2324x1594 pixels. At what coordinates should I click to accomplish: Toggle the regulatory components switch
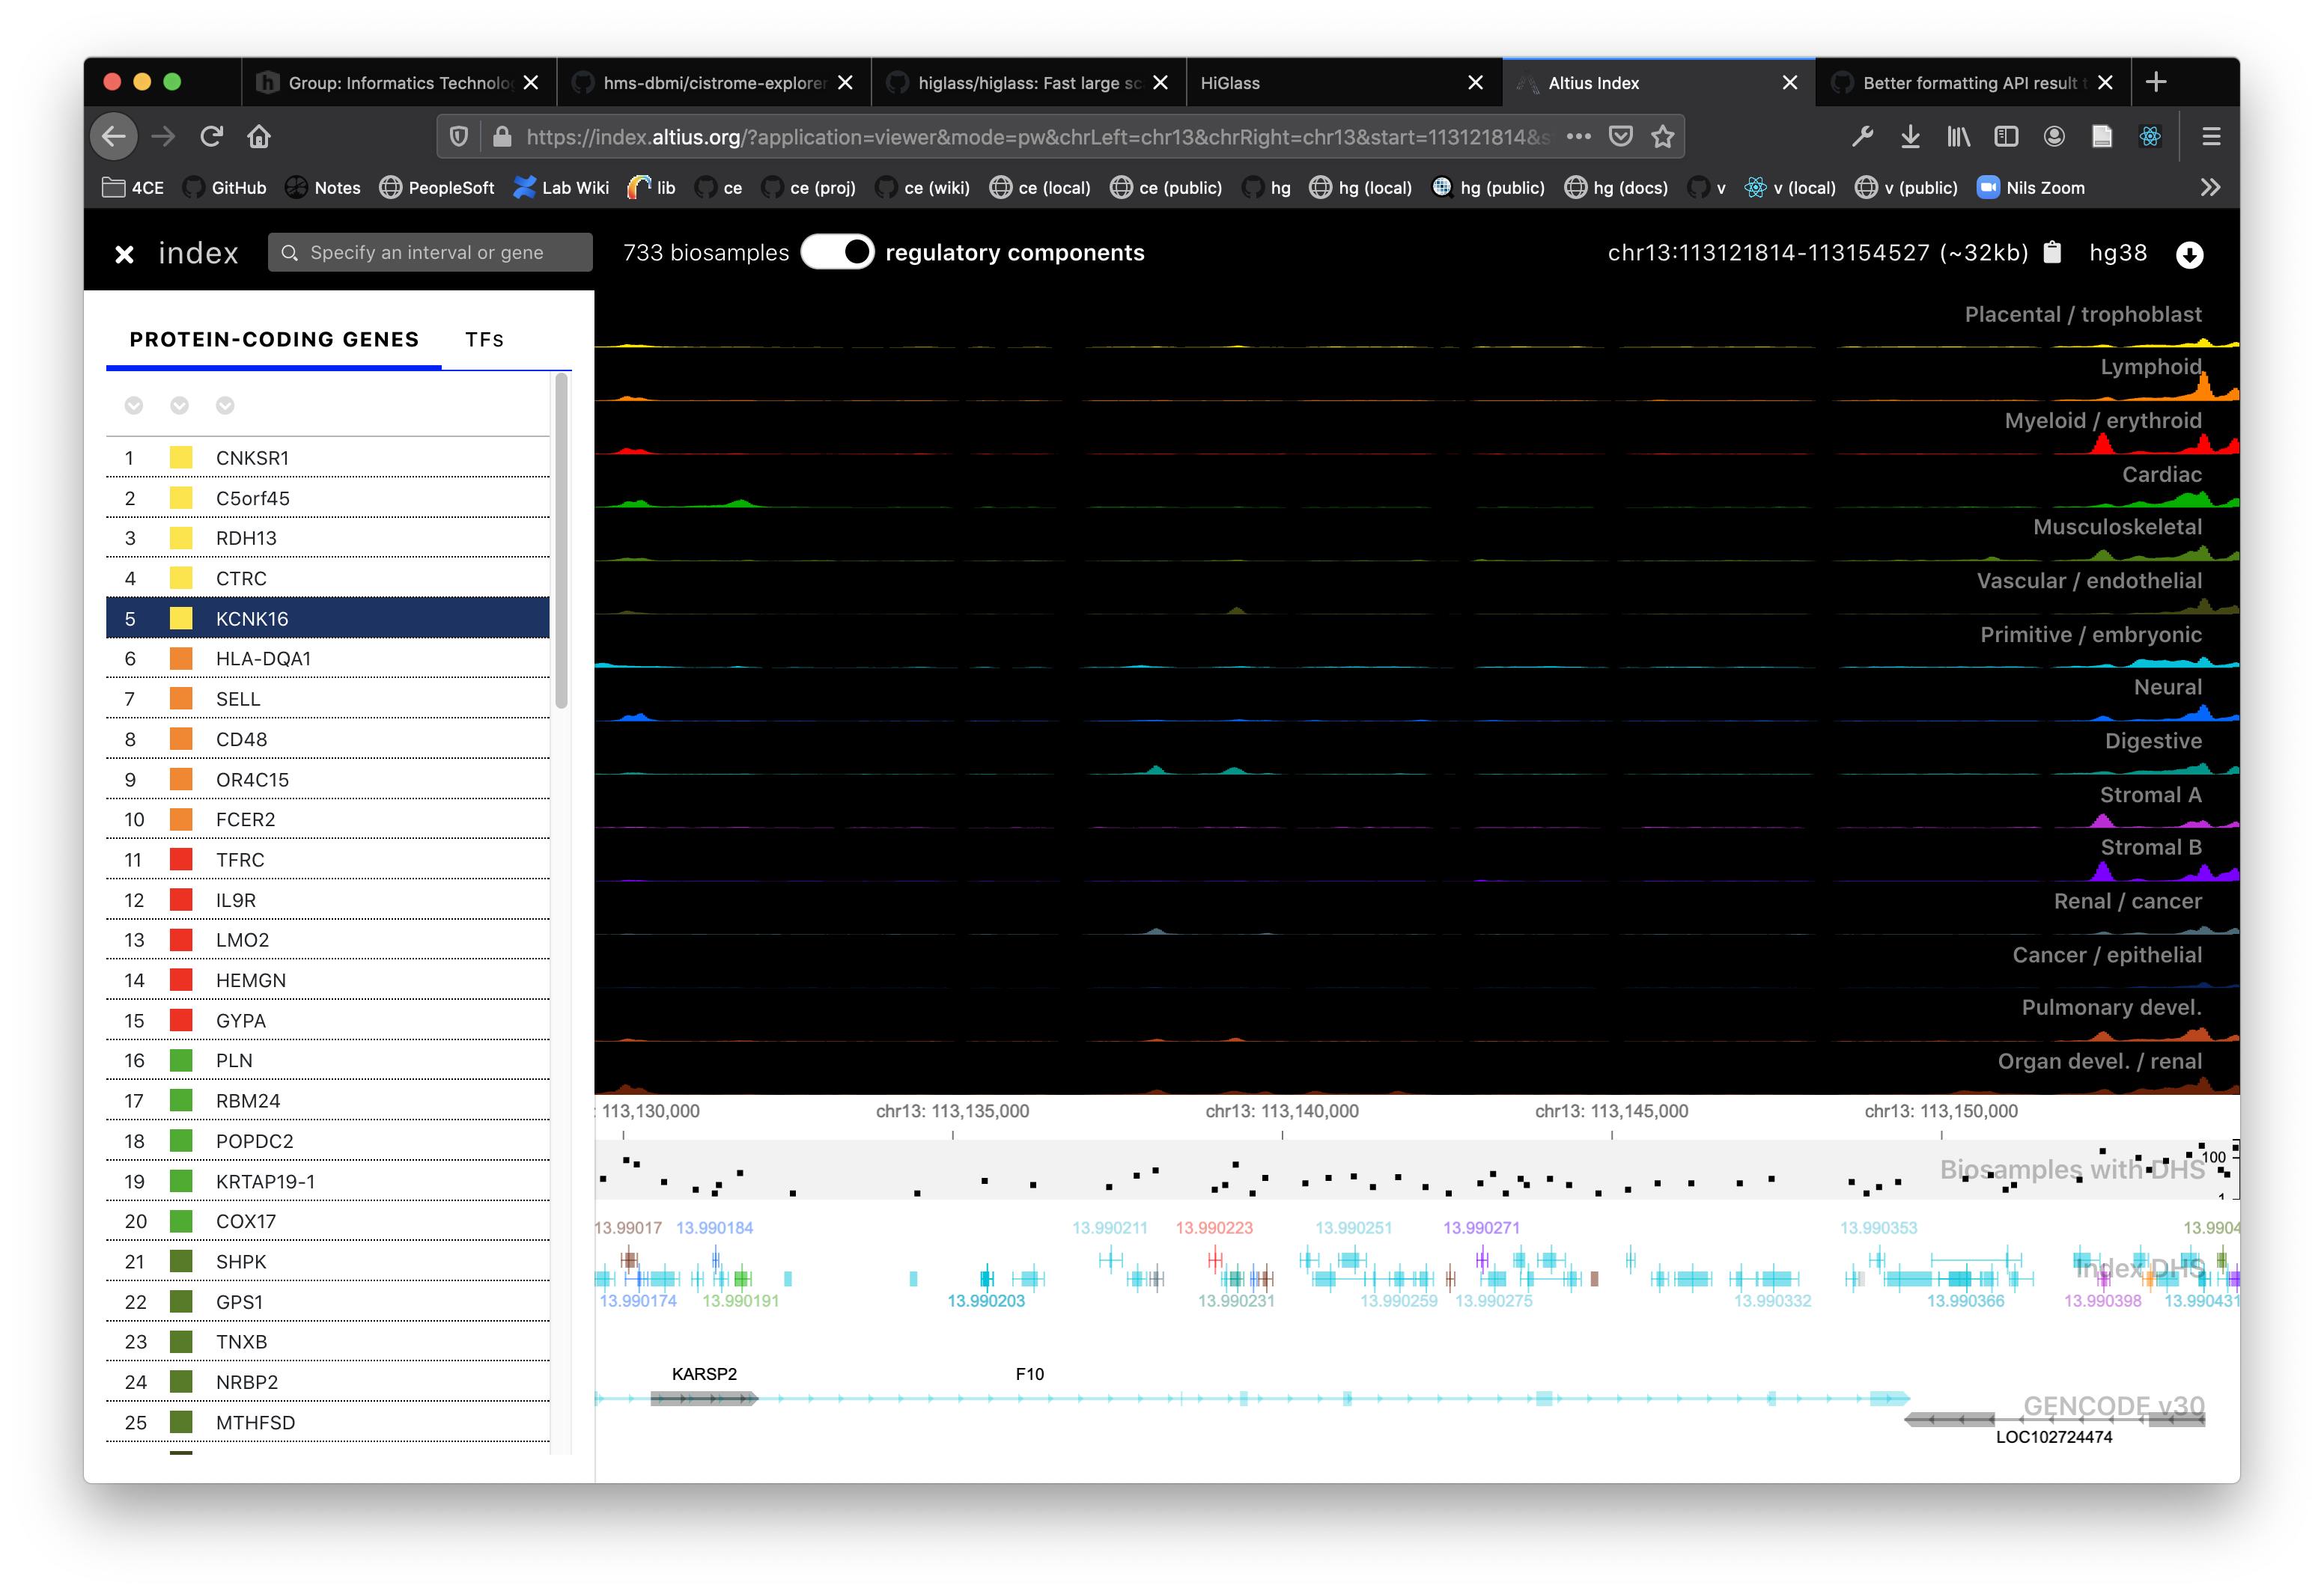tap(838, 252)
